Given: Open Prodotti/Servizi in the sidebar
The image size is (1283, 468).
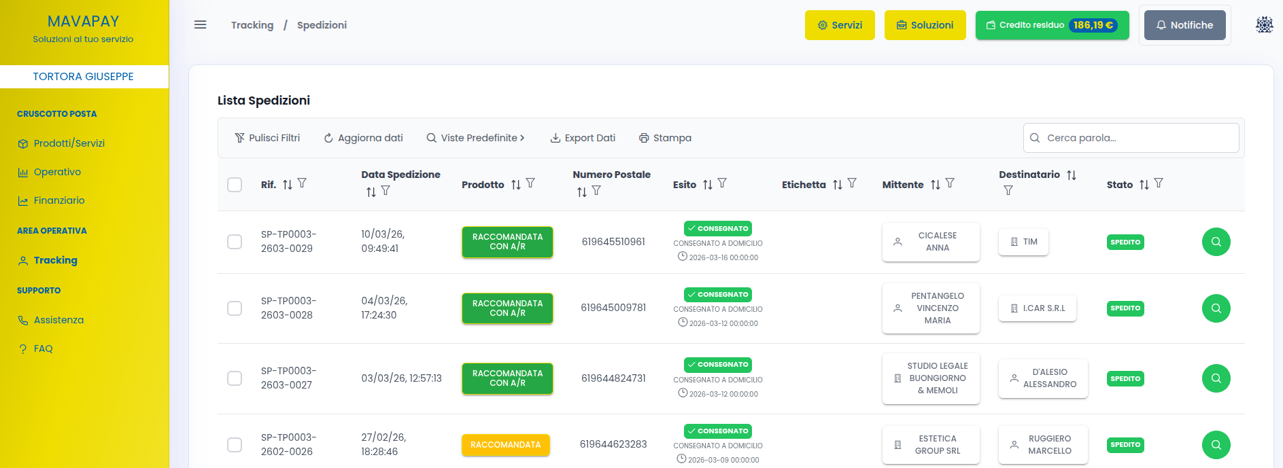Looking at the screenshot, I should (x=69, y=143).
